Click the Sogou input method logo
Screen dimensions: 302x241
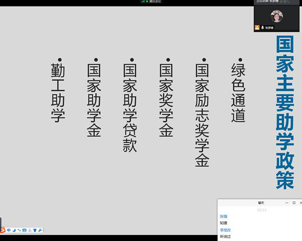[3, 230]
